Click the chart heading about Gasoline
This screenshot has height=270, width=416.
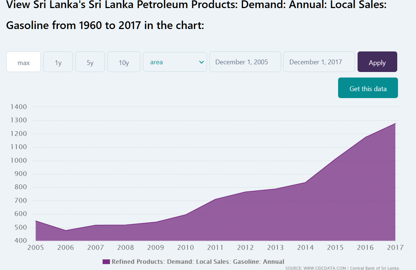coord(196,15)
